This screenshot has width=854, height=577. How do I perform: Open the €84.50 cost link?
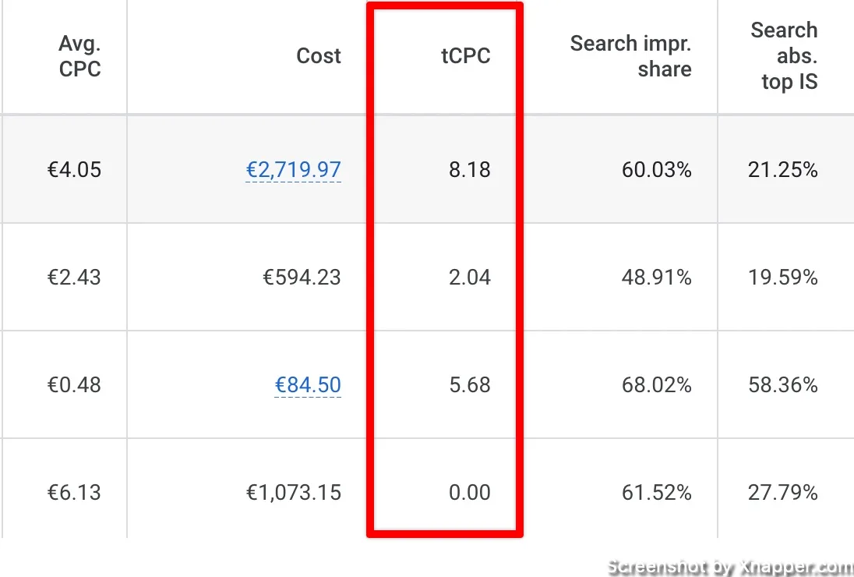(308, 385)
